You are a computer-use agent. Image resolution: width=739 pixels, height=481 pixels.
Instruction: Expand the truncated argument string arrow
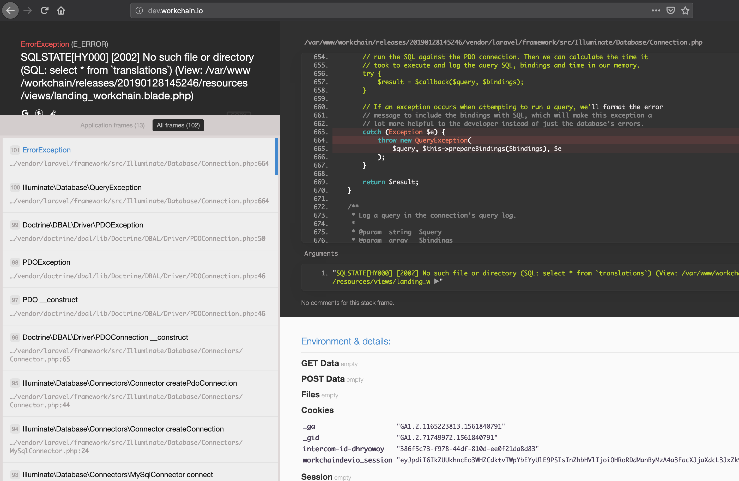tap(436, 281)
